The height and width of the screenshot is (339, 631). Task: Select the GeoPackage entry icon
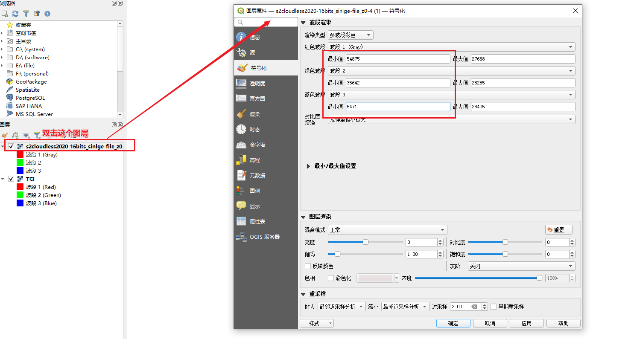[10, 81]
